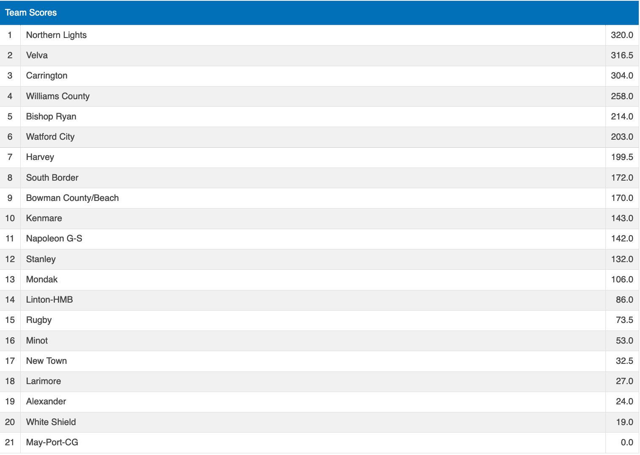The height and width of the screenshot is (455, 640).
Task: Open the Carrington team entry
Action: 46,76
